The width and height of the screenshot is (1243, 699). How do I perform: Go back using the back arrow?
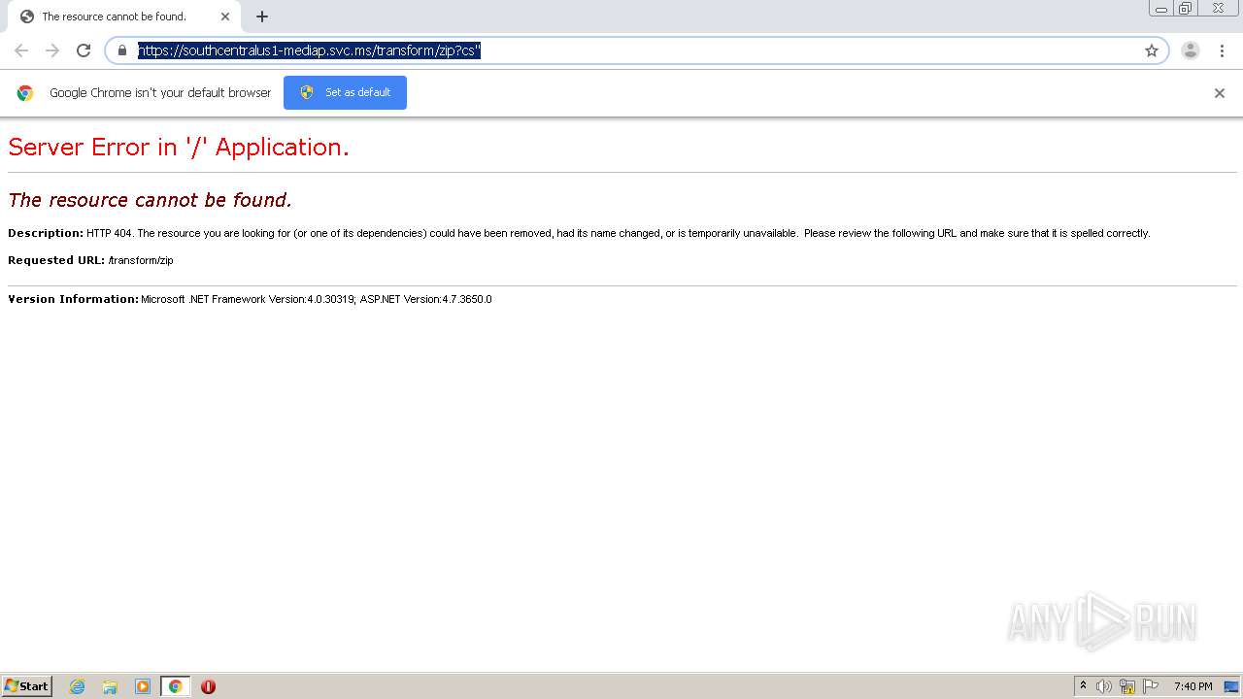pyautogui.click(x=21, y=50)
